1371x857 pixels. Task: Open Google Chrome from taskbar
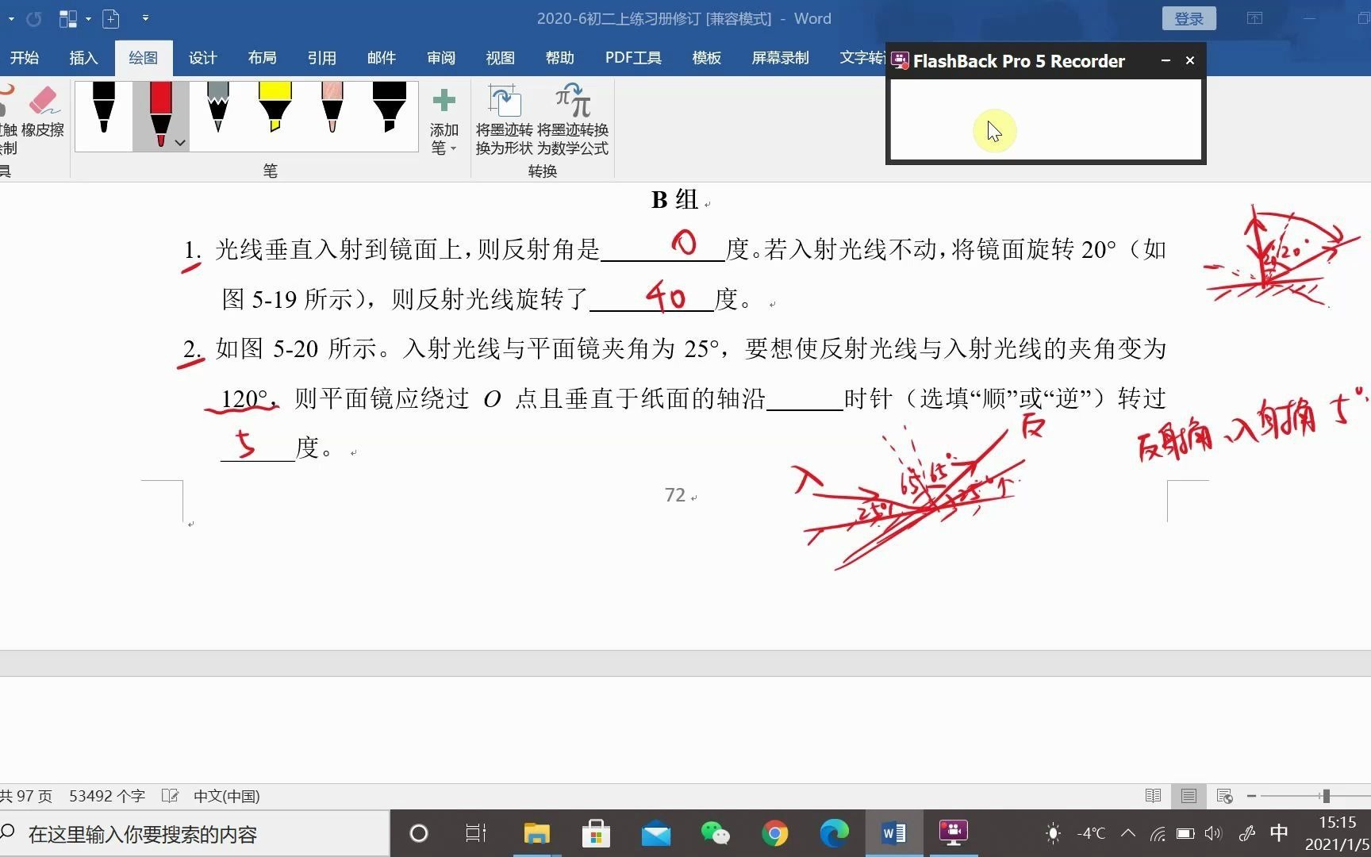pos(775,833)
